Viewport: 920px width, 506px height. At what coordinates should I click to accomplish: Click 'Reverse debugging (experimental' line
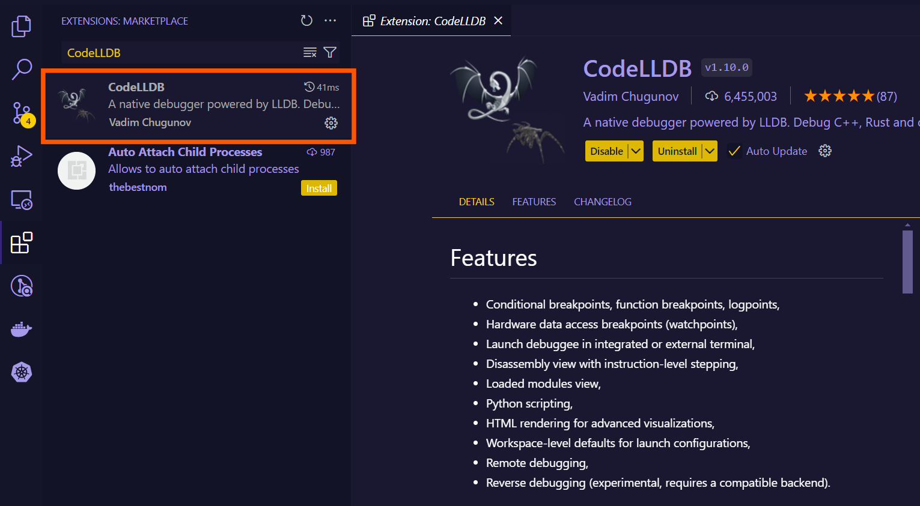tap(658, 483)
